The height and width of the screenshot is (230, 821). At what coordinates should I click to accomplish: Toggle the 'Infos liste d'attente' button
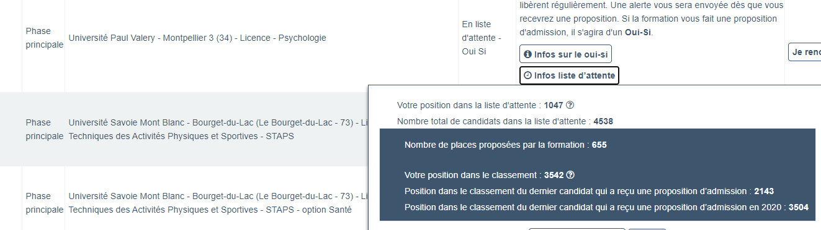pyautogui.click(x=569, y=75)
